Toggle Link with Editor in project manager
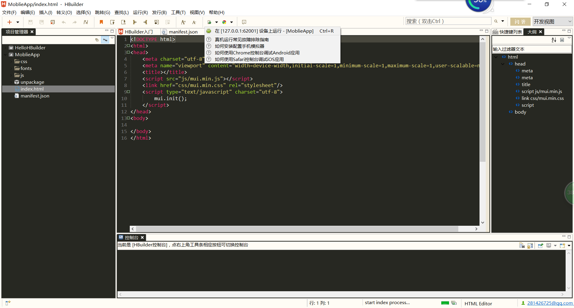 (x=105, y=40)
